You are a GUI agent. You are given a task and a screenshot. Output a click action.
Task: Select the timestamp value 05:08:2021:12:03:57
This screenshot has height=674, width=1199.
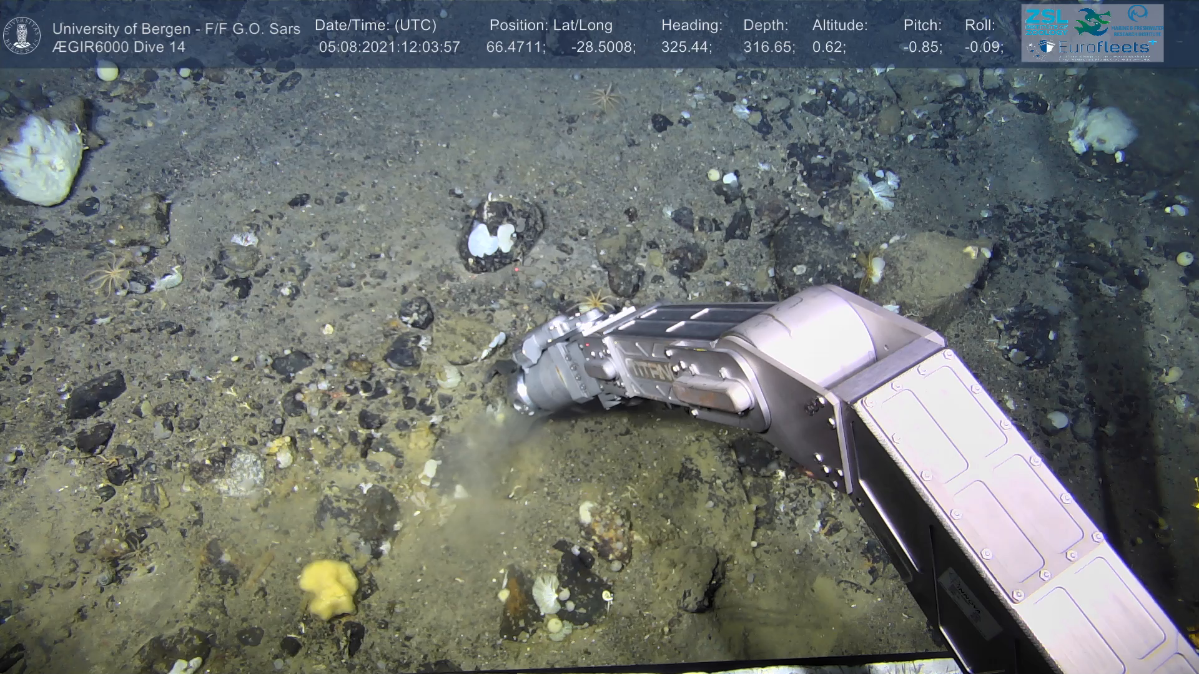tap(389, 47)
